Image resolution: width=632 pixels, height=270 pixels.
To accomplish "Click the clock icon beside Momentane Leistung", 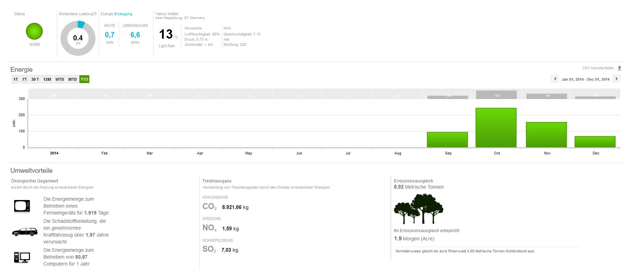I will (x=95, y=14).
